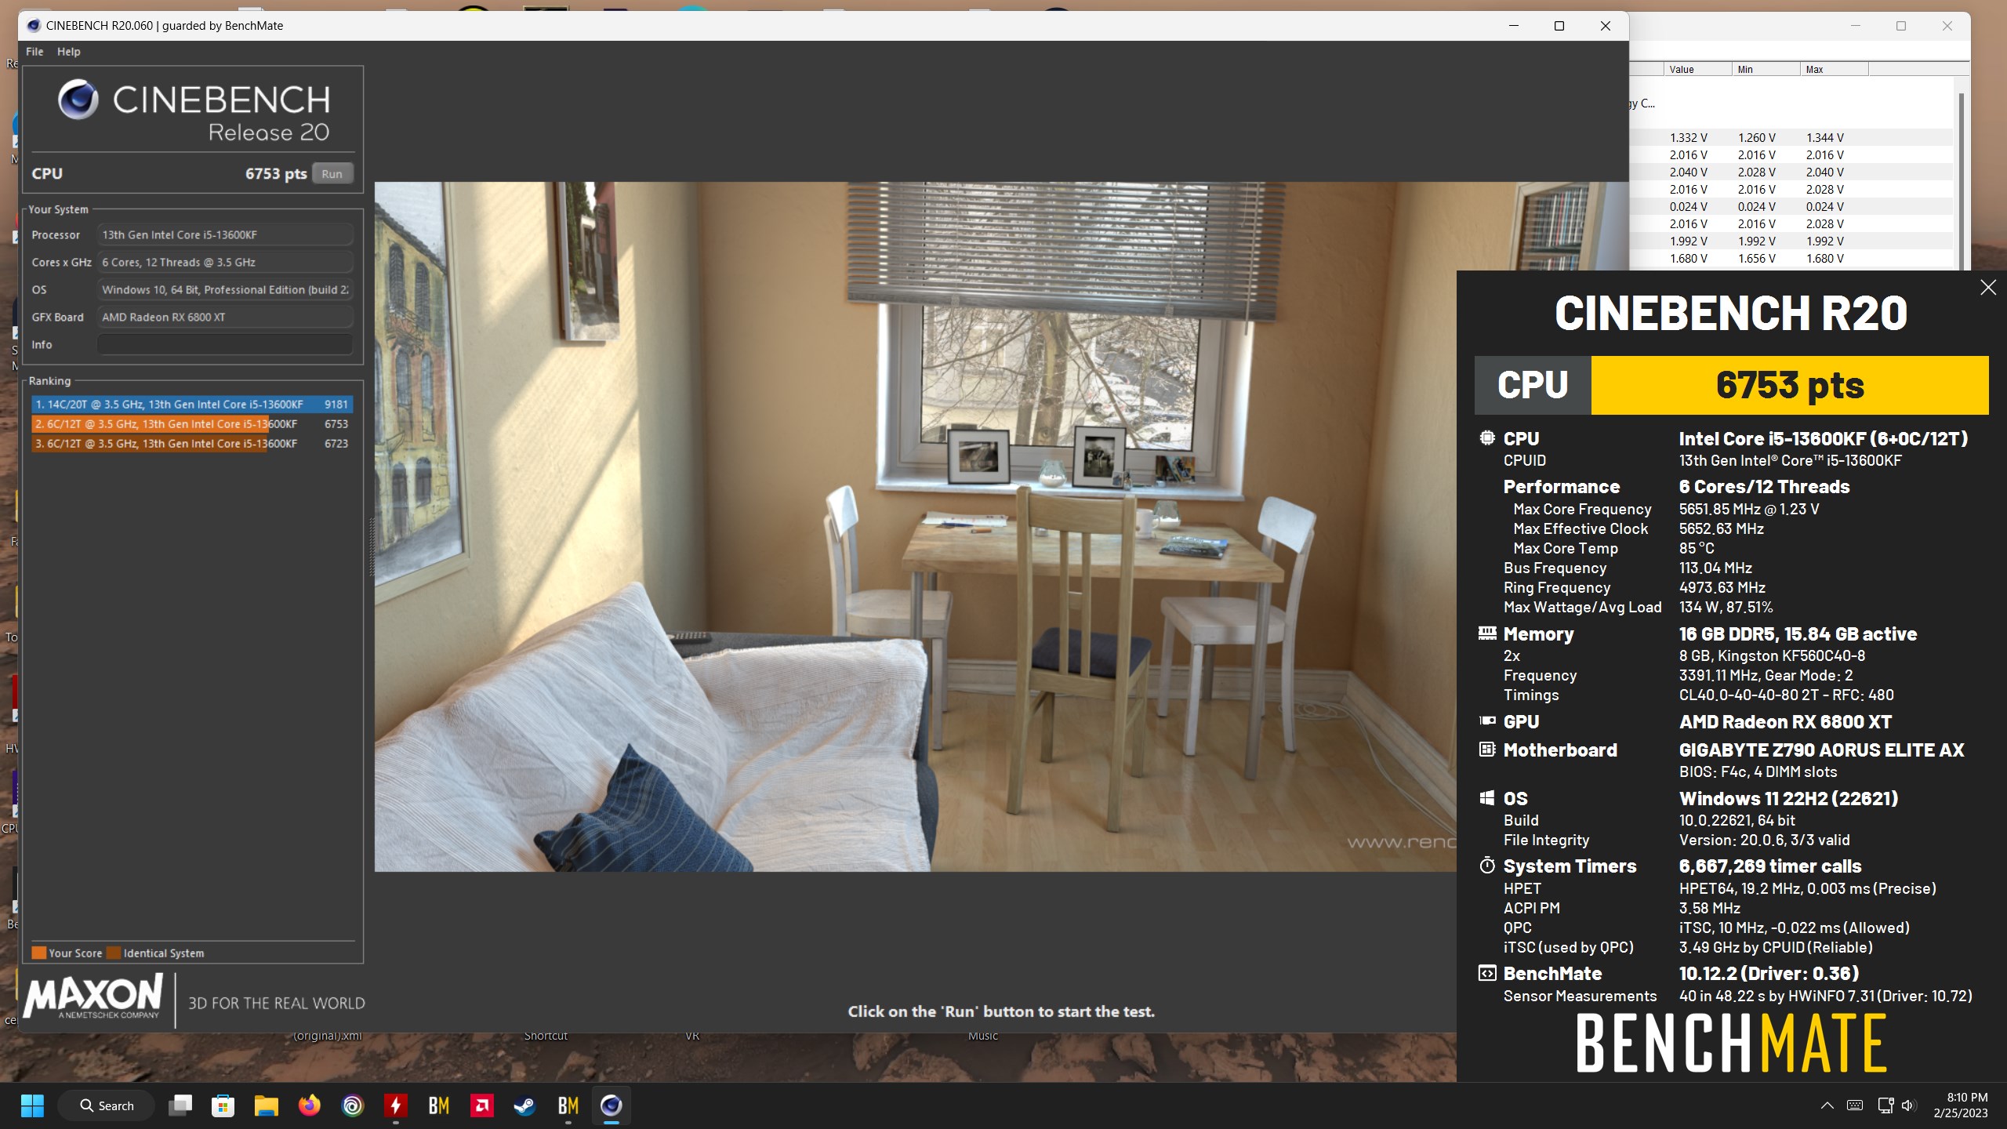Minimize the Cinebench window
The width and height of the screenshot is (2007, 1129).
tap(1514, 26)
